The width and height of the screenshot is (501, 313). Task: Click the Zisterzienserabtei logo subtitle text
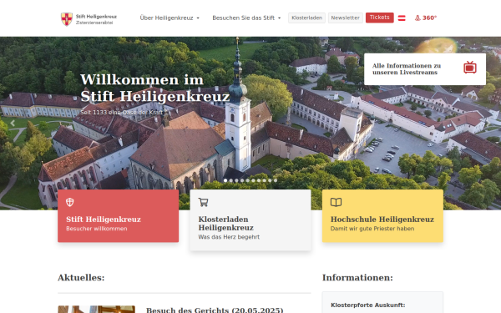(x=94, y=23)
